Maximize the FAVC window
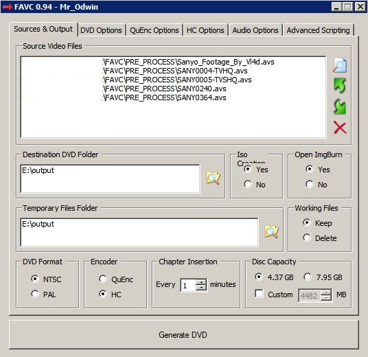Viewport: 368px width, 357px height. tap(348, 7)
